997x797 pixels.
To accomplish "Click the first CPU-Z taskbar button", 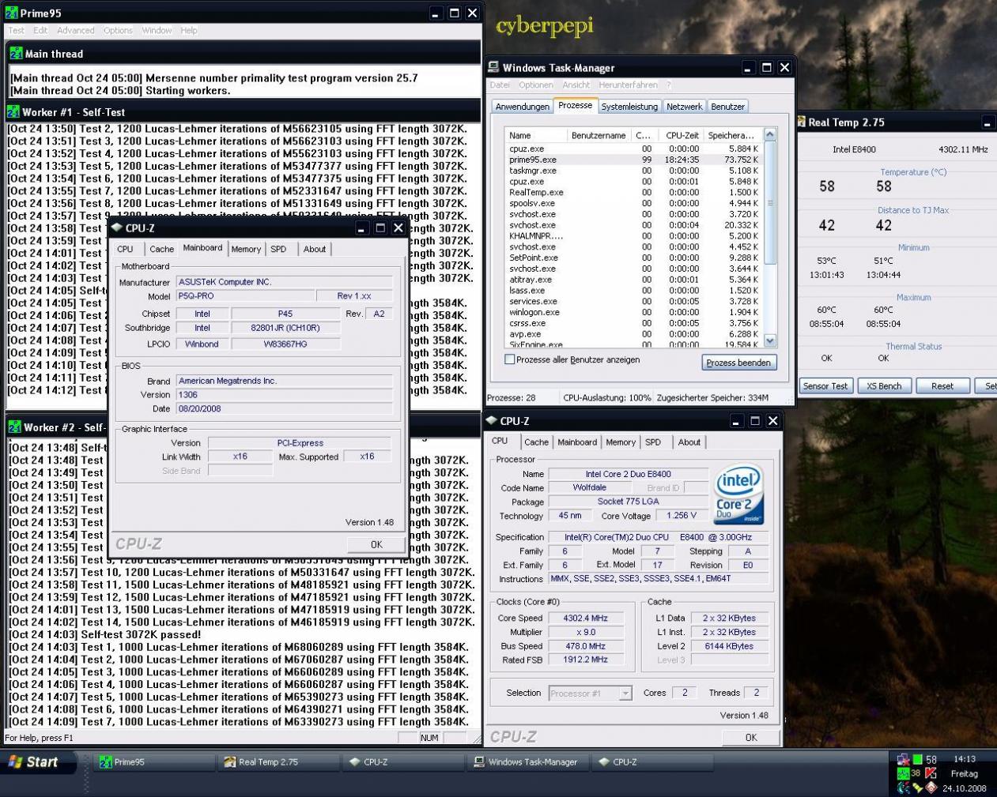I will 404,762.
